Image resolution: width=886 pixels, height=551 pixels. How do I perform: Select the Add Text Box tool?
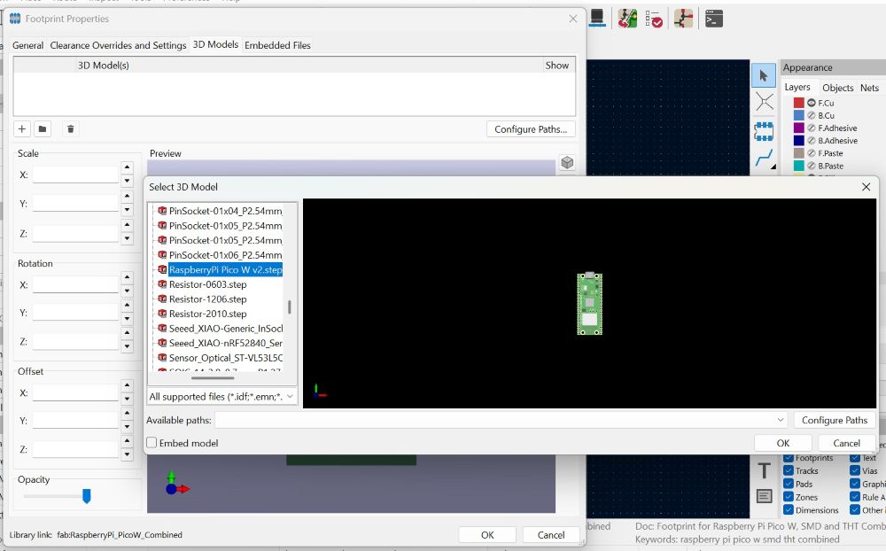[764, 496]
